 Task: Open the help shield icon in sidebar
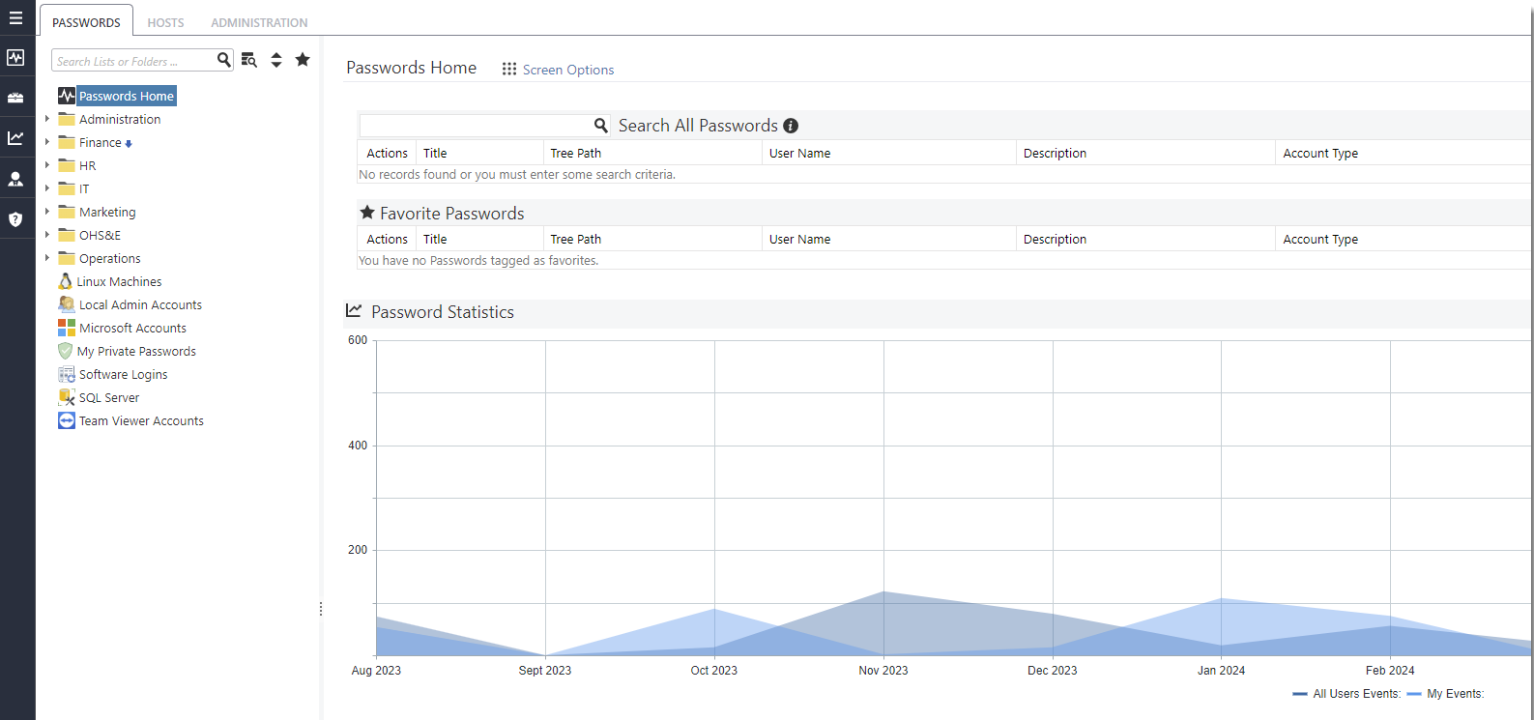(15, 219)
